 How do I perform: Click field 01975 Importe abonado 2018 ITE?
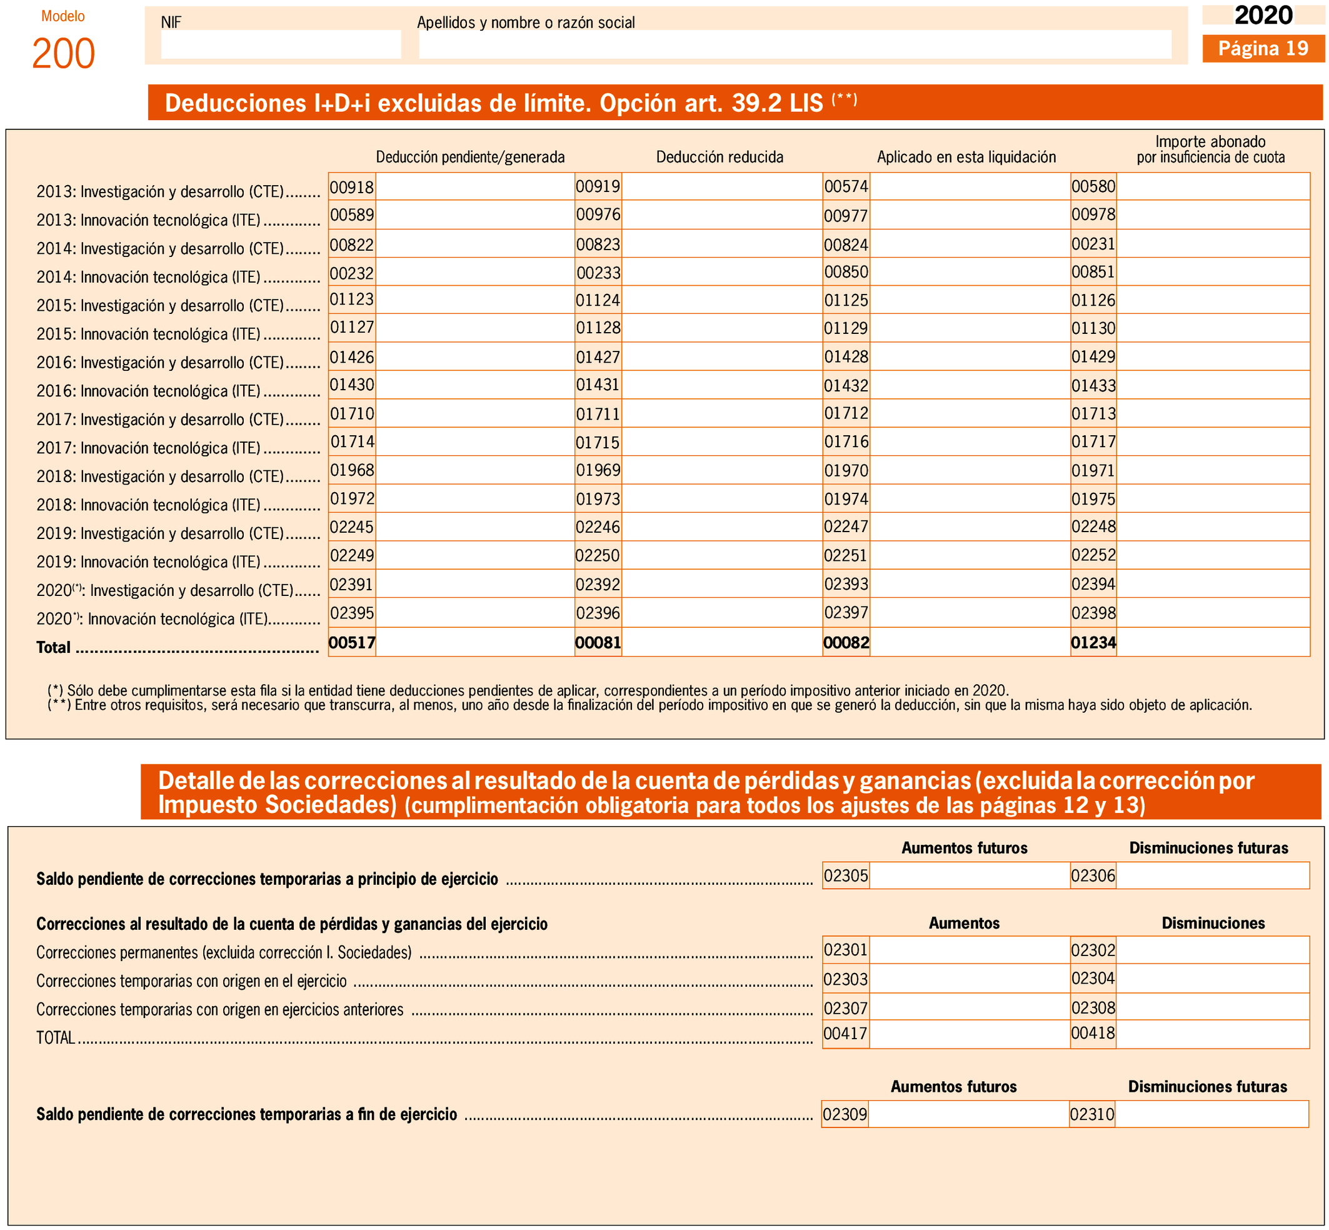[x=1213, y=499]
